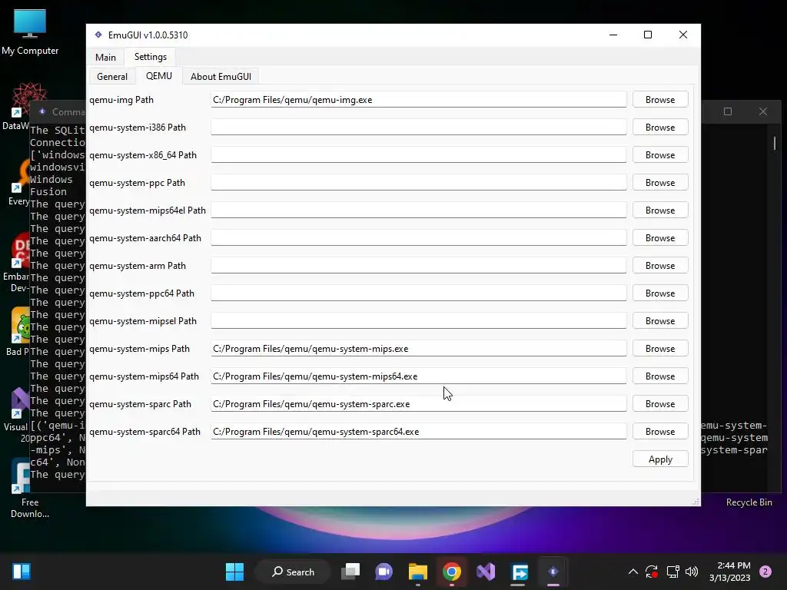Open the notification count badge
This screenshot has width=787, height=590.
point(765,572)
